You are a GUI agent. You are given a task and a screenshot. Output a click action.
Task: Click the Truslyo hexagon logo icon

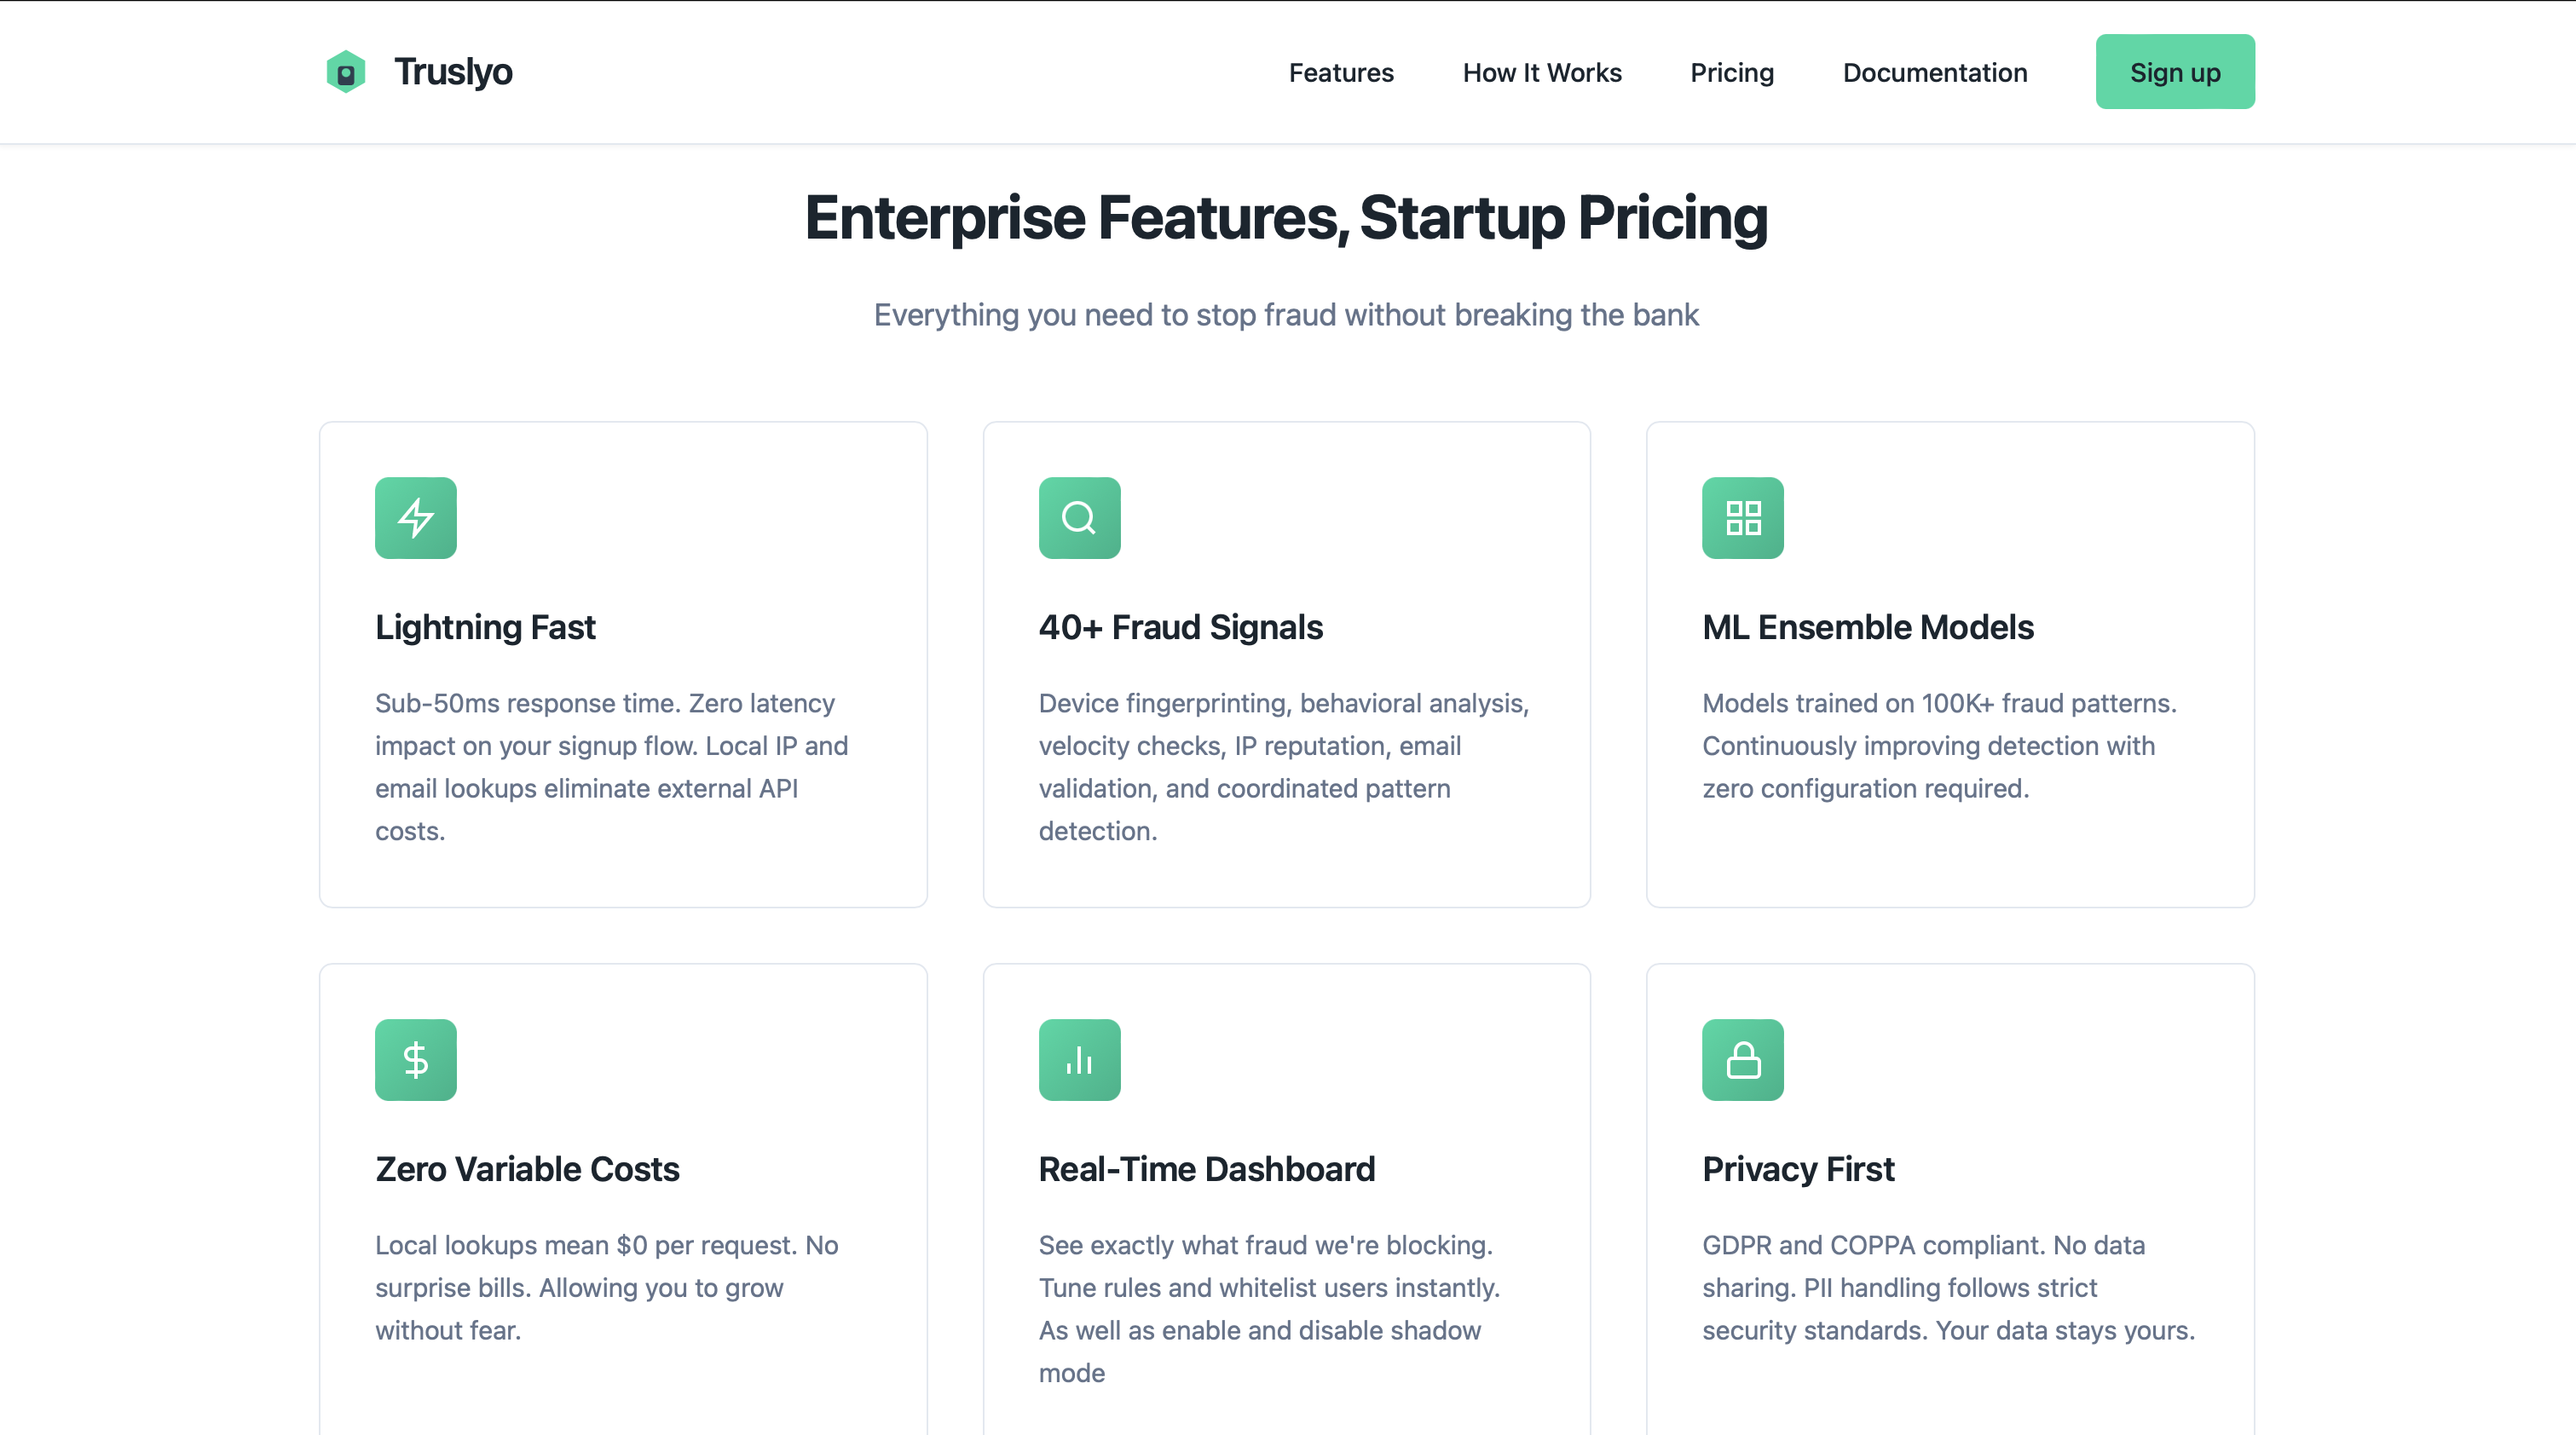(x=346, y=72)
